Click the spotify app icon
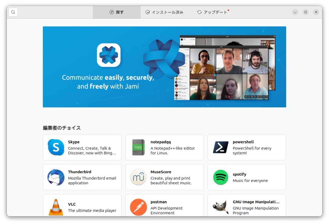The width and height of the screenshot is (329, 224). pos(221,177)
